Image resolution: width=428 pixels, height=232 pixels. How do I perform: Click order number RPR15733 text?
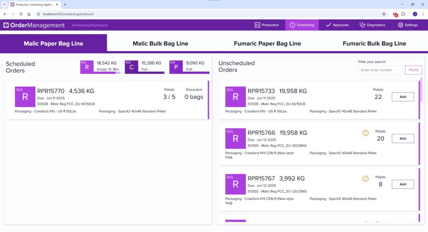coord(261,91)
